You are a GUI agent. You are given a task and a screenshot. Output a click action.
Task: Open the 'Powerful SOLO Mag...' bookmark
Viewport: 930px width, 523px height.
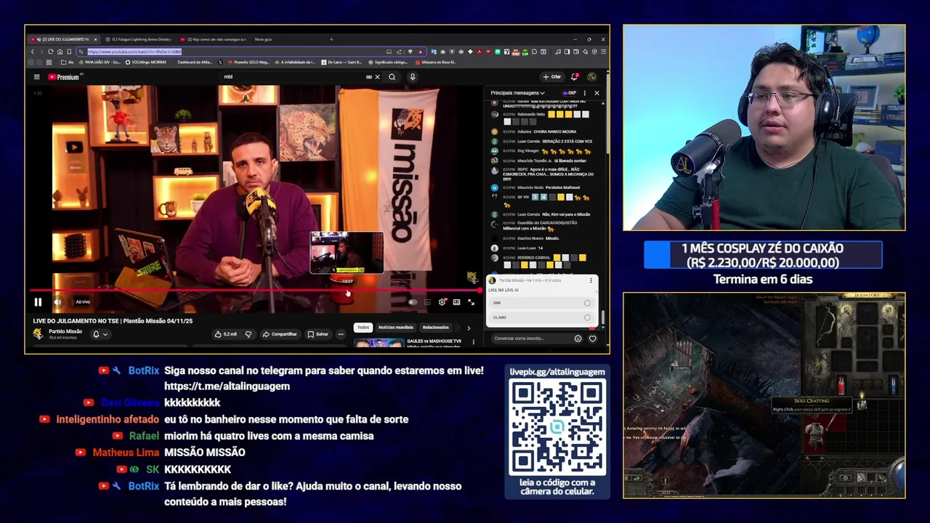[249, 62]
